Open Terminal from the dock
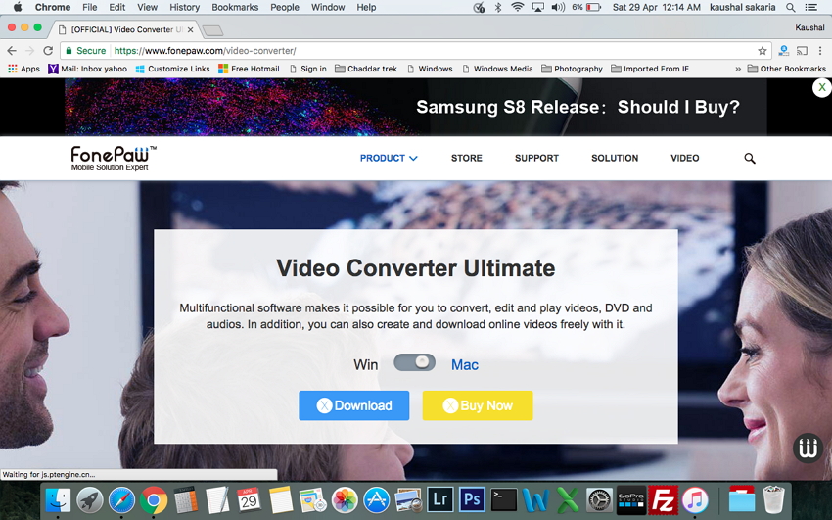832x520 pixels. [503, 499]
